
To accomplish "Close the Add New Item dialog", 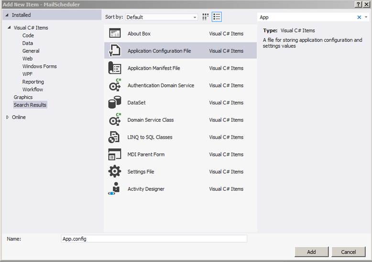I will point(367,4).
